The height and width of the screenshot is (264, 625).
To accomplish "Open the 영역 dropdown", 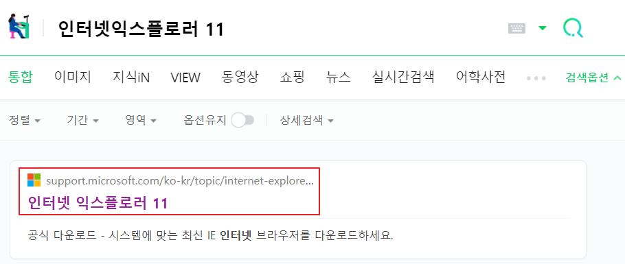I will click(x=141, y=120).
